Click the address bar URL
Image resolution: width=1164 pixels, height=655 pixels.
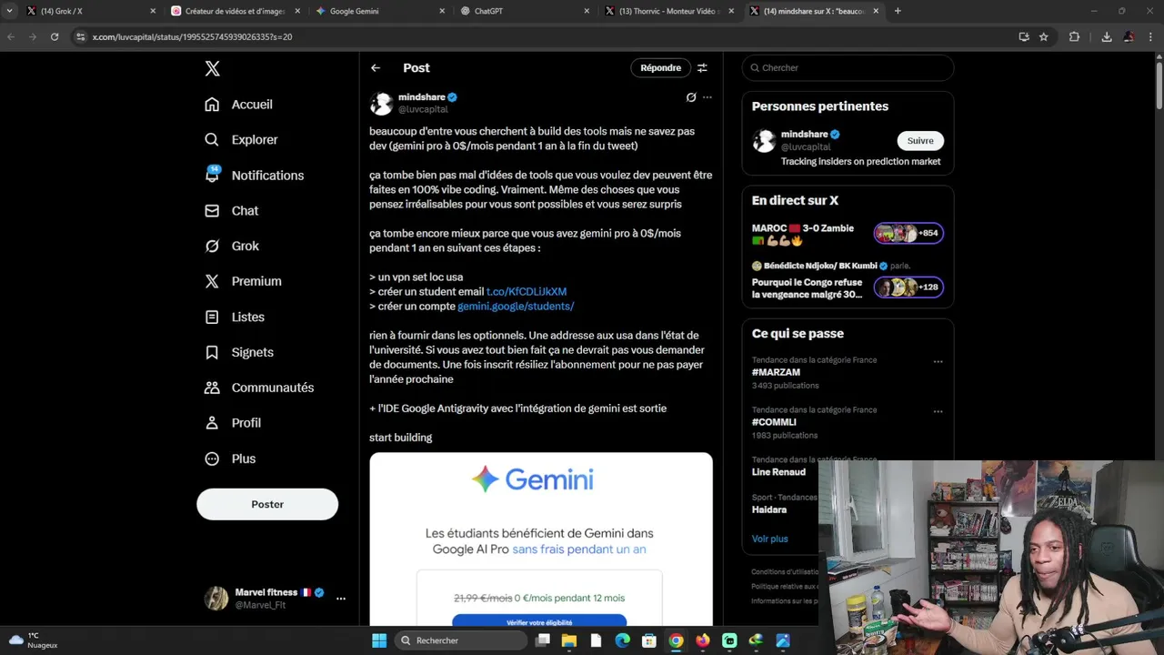coord(192,37)
